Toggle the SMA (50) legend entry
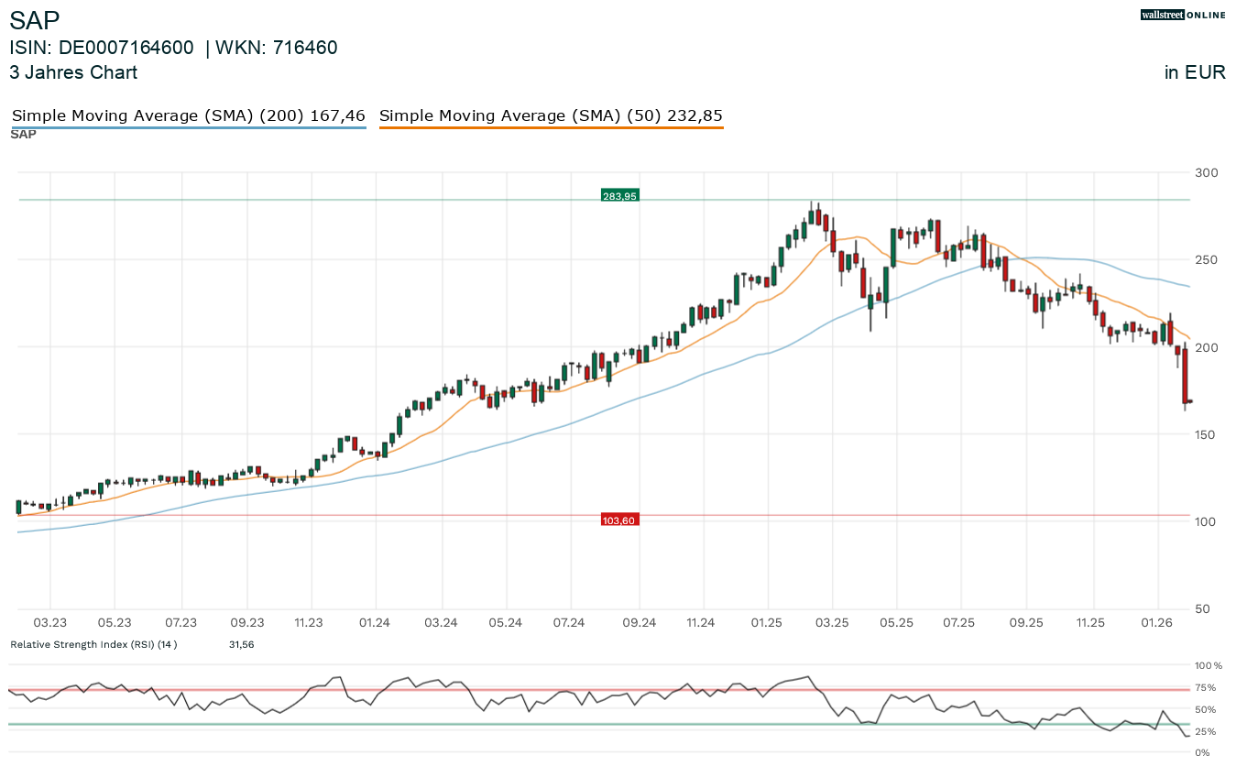1236x777 pixels. 551,115
